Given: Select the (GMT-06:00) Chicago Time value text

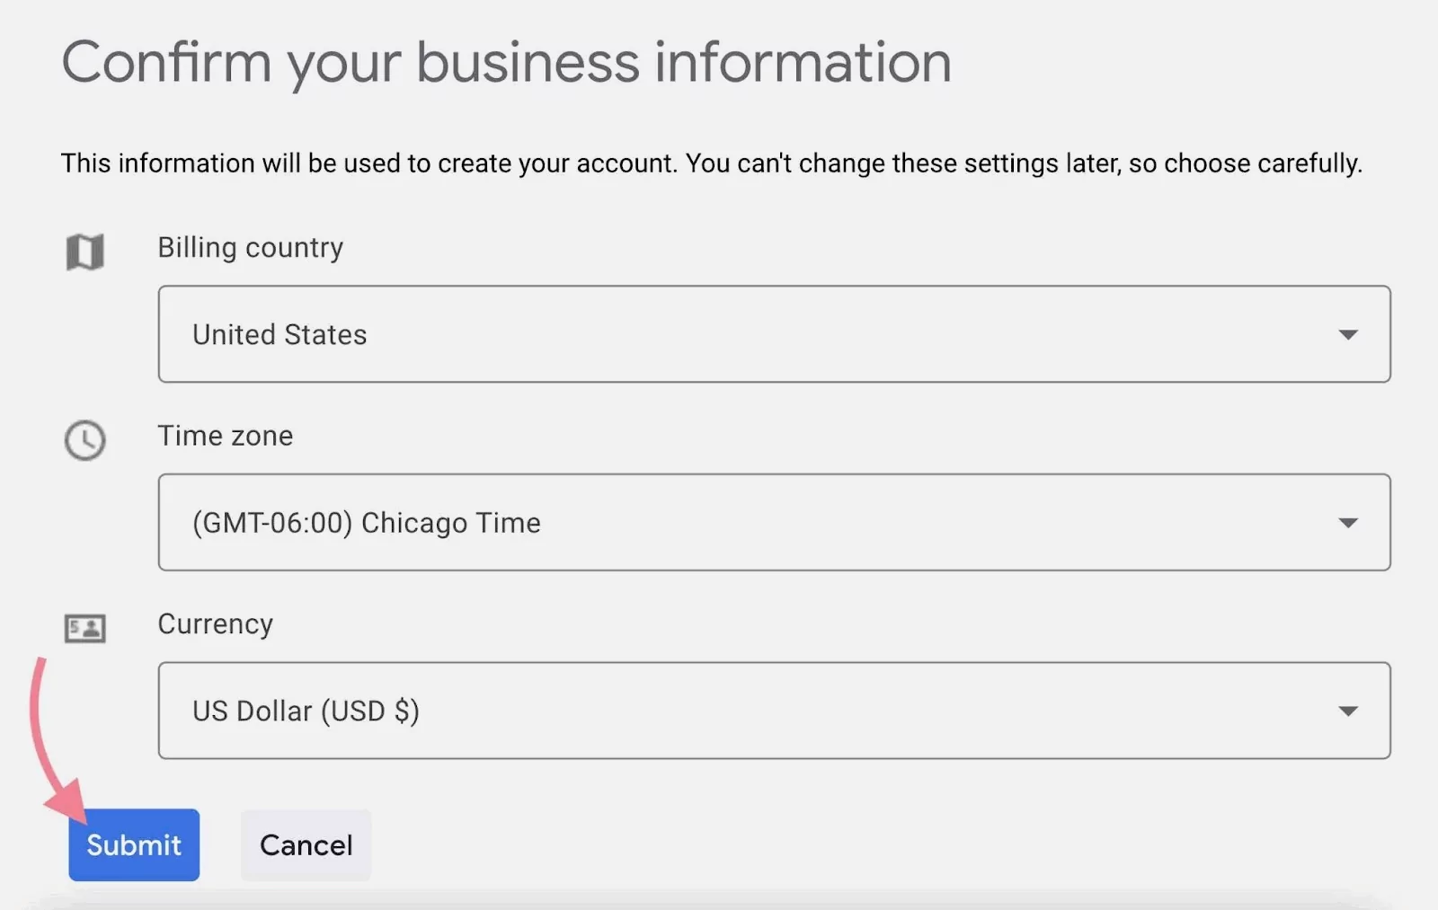Looking at the screenshot, I should tap(366, 523).
